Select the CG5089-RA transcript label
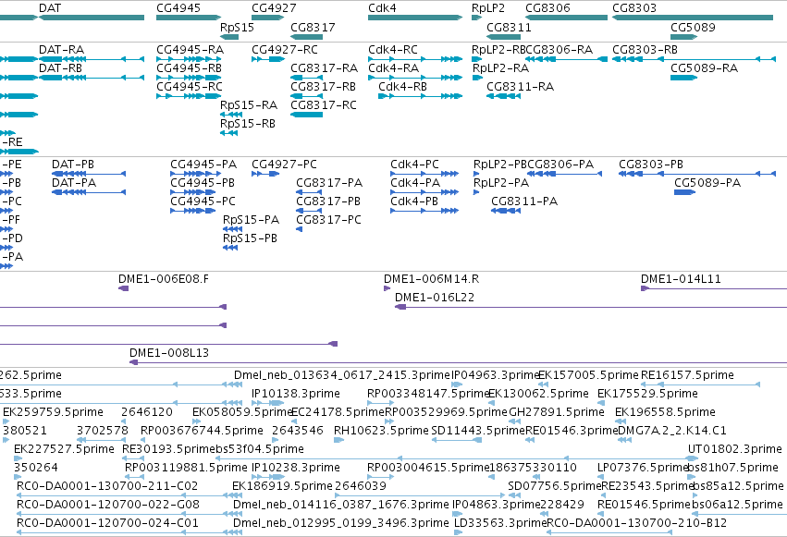Viewport: 787px width, 537px height. (705, 68)
